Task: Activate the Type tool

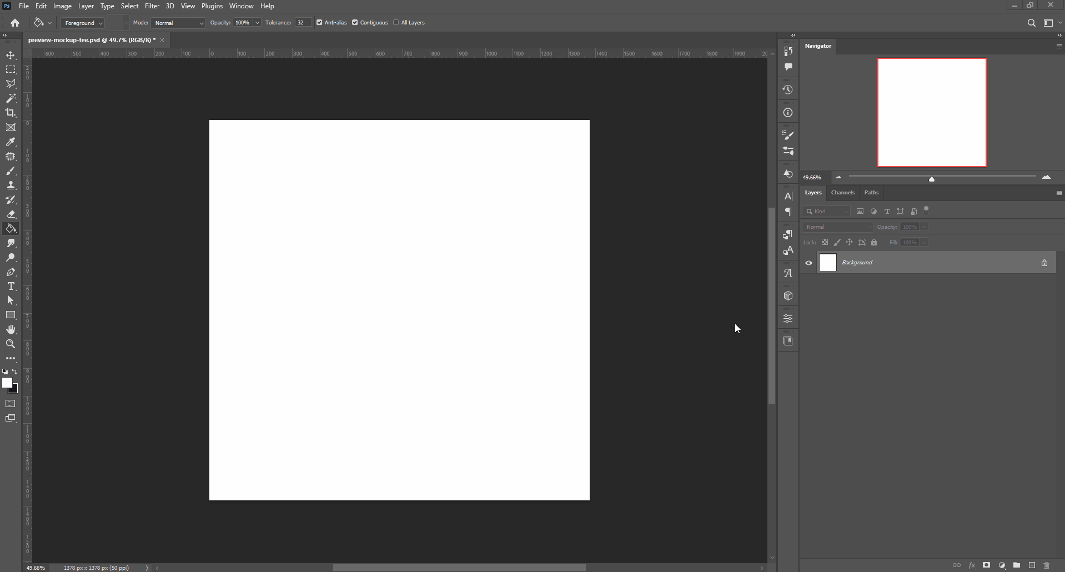Action: pyautogui.click(x=11, y=287)
